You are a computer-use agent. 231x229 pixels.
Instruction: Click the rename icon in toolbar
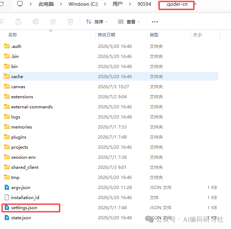(36, 22)
